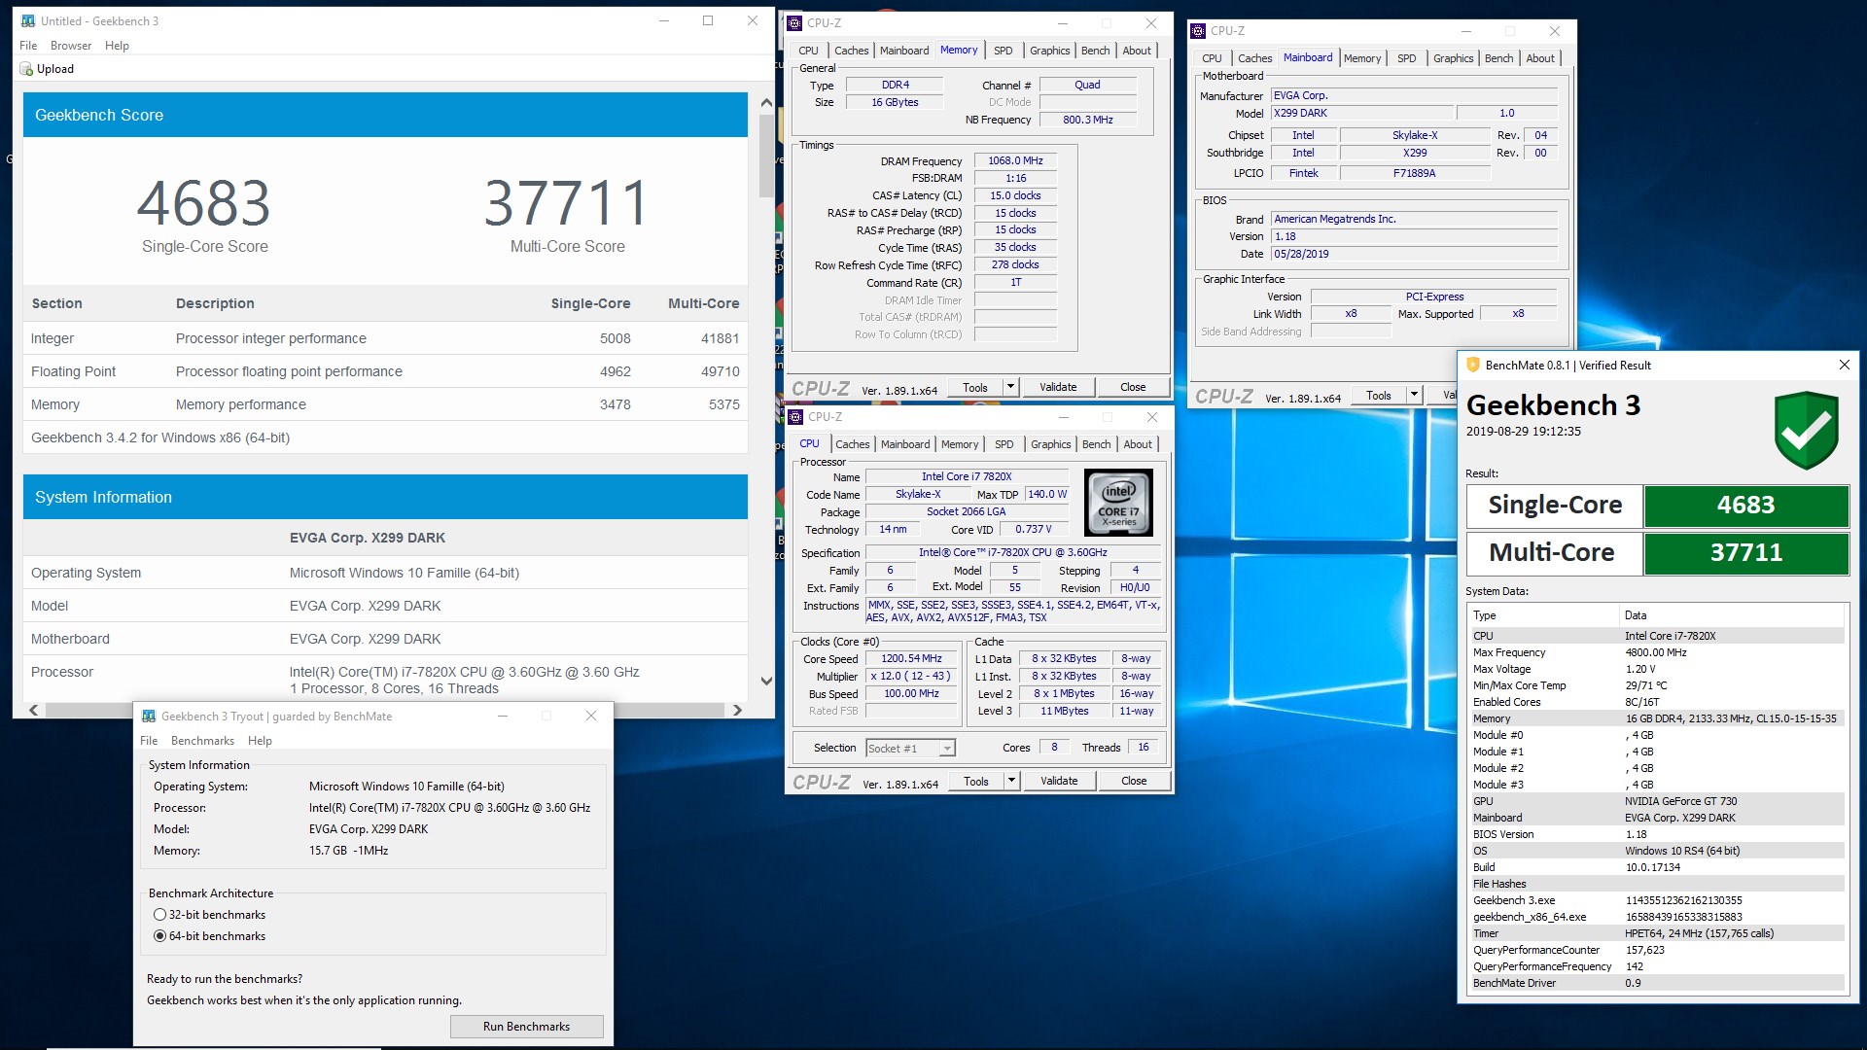This screenshot has height=1050, width=1867.
Task: Click Run Benchmarks button
Action: point(526,1027)
